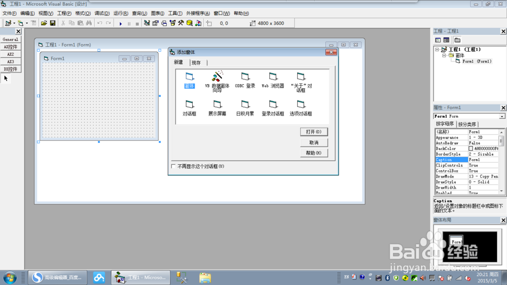
Task: Open 文件(F) menu
Action: (x=9, y=13)
